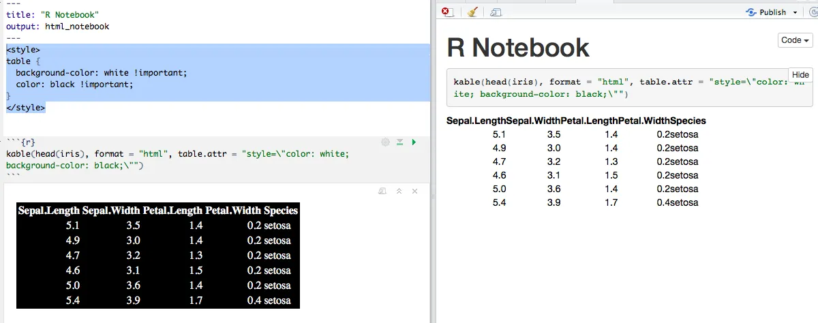The width and height of the screenshot is (818, 323).
Task: Click the '<style>' opening tag line
Action: 23,49
